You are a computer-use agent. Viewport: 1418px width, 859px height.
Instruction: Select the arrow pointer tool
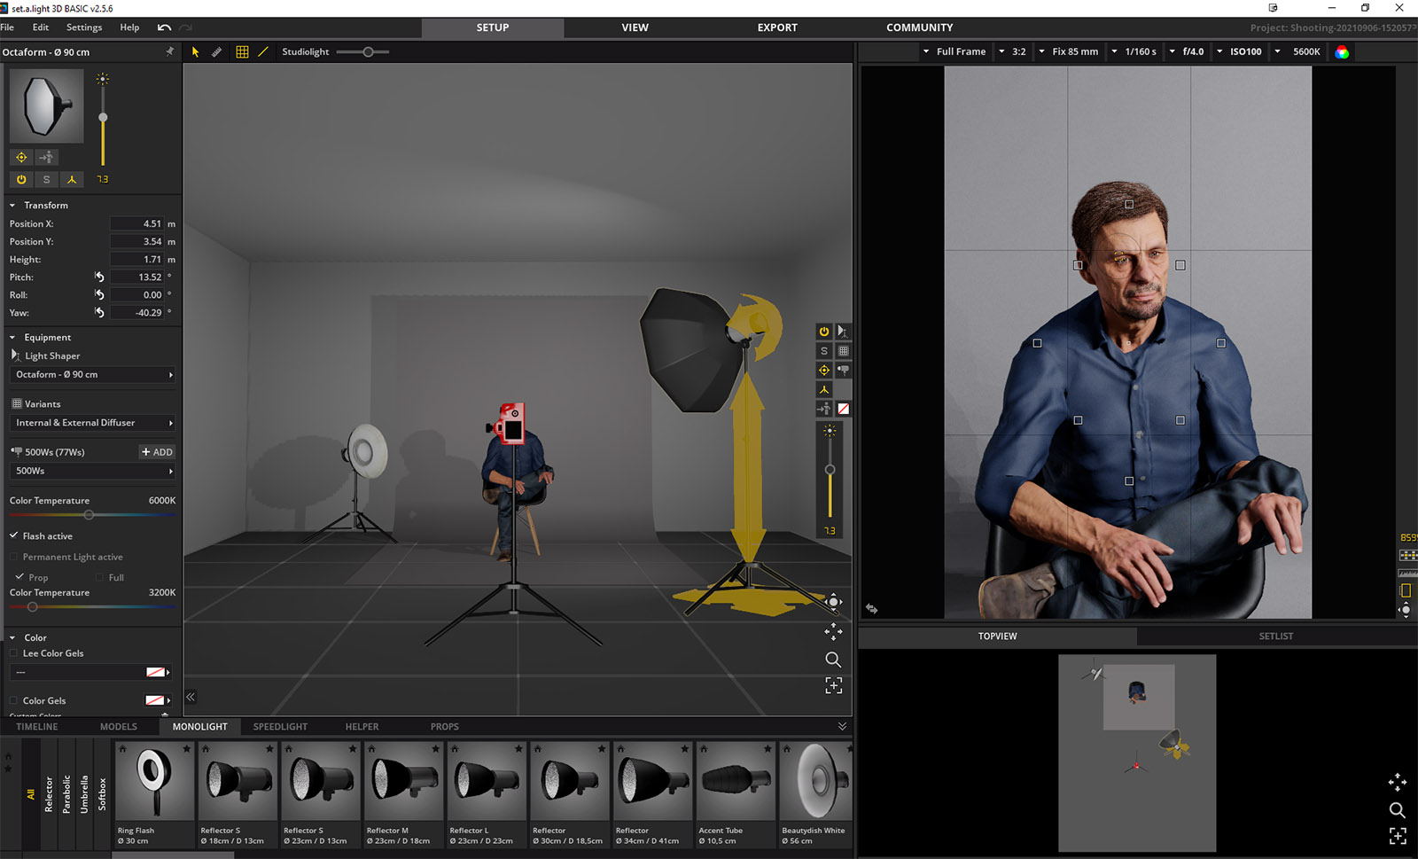pyautogui.click(x=195, y=51)
